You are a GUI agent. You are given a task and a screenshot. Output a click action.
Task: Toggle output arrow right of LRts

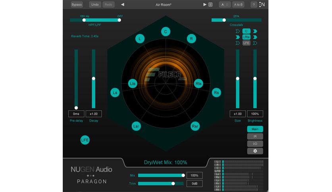(x=255, y=37)
